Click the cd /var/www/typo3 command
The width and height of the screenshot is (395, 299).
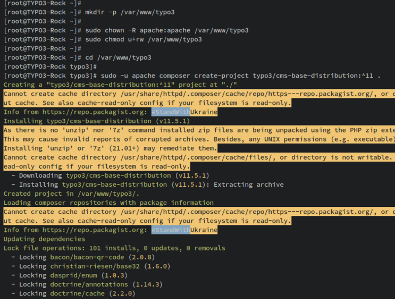(x=114, y=57)
